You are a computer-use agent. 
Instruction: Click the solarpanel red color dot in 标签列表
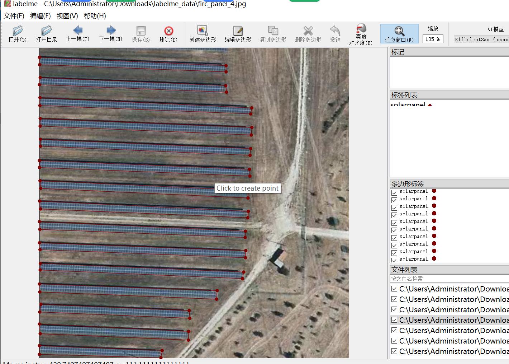coord(430,106)
